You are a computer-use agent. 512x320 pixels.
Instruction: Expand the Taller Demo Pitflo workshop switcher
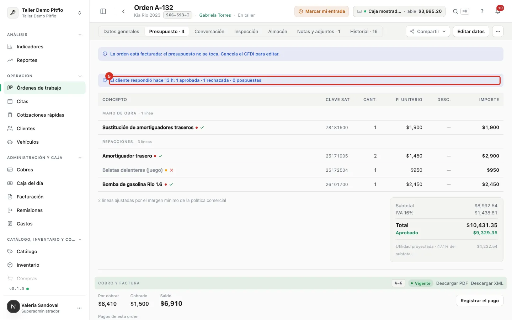[x=44, y=13]
